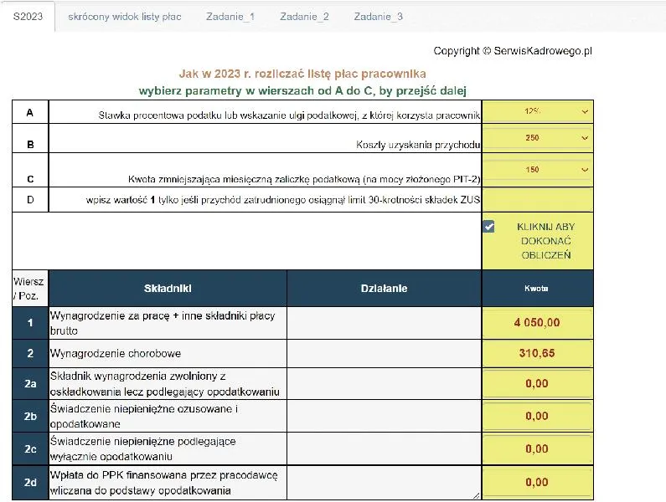
Task: Click the PPK contribution amount field in row 2d
Action: tap(537, 483)
